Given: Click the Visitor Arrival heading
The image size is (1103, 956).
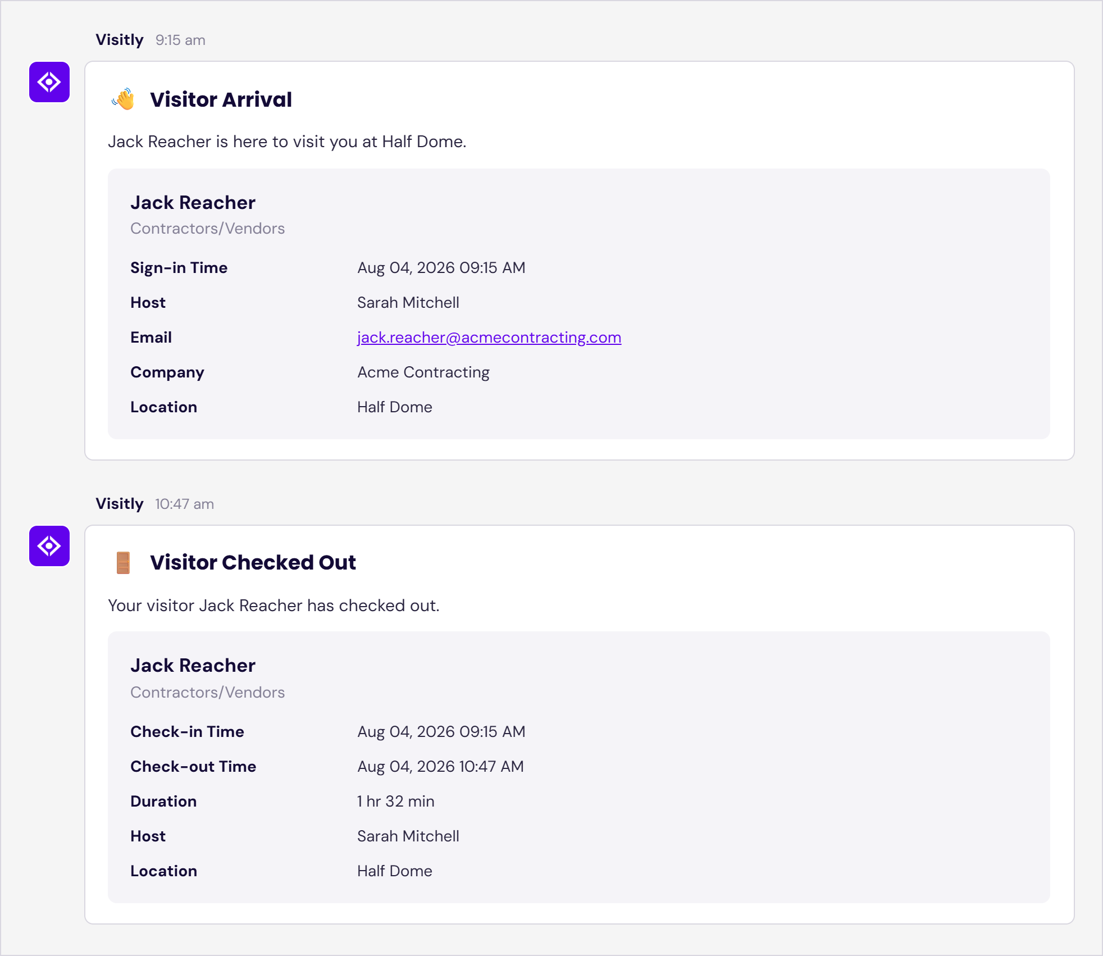Looking at the screenshot, I should [221, 99].
